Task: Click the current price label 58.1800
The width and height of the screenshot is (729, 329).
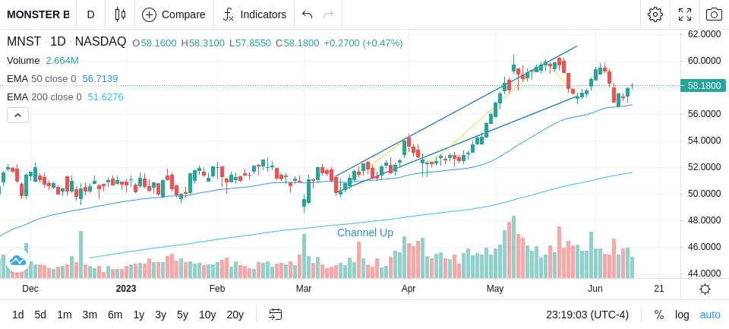Action: 703,86
